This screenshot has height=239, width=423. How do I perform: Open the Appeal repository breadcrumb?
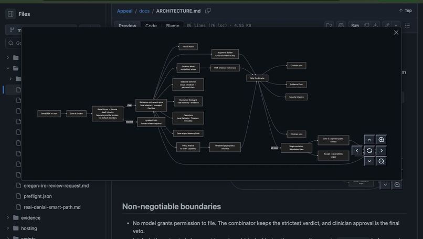124,11
